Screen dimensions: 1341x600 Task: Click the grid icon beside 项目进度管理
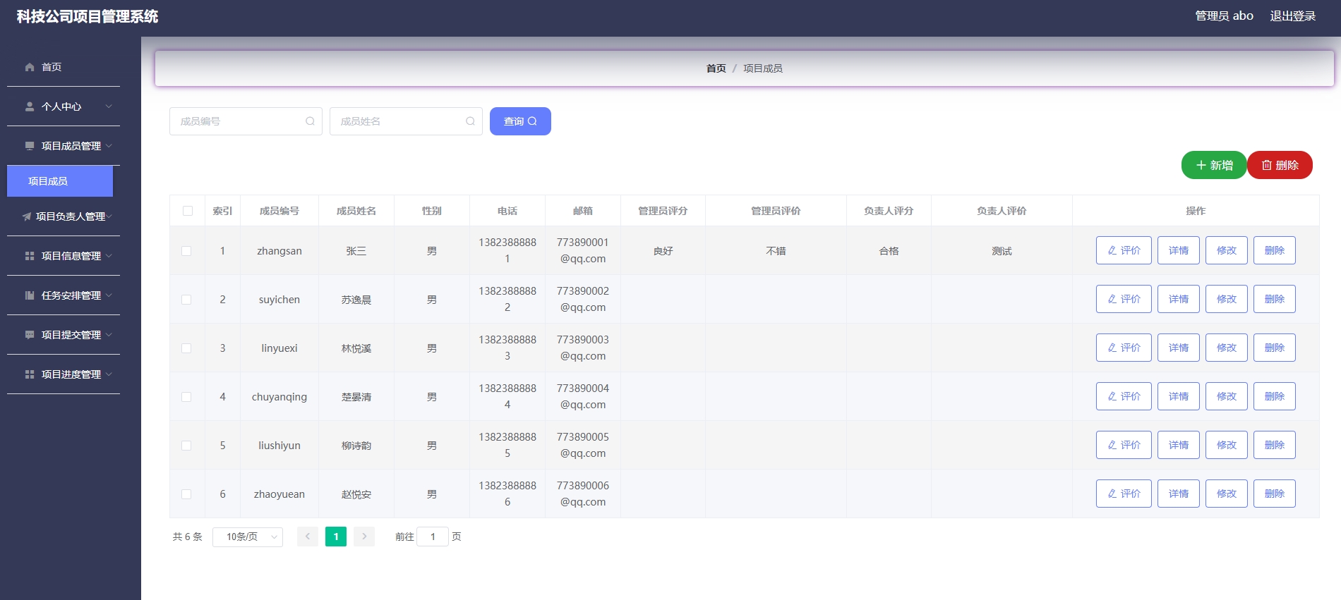click(30, 374)
